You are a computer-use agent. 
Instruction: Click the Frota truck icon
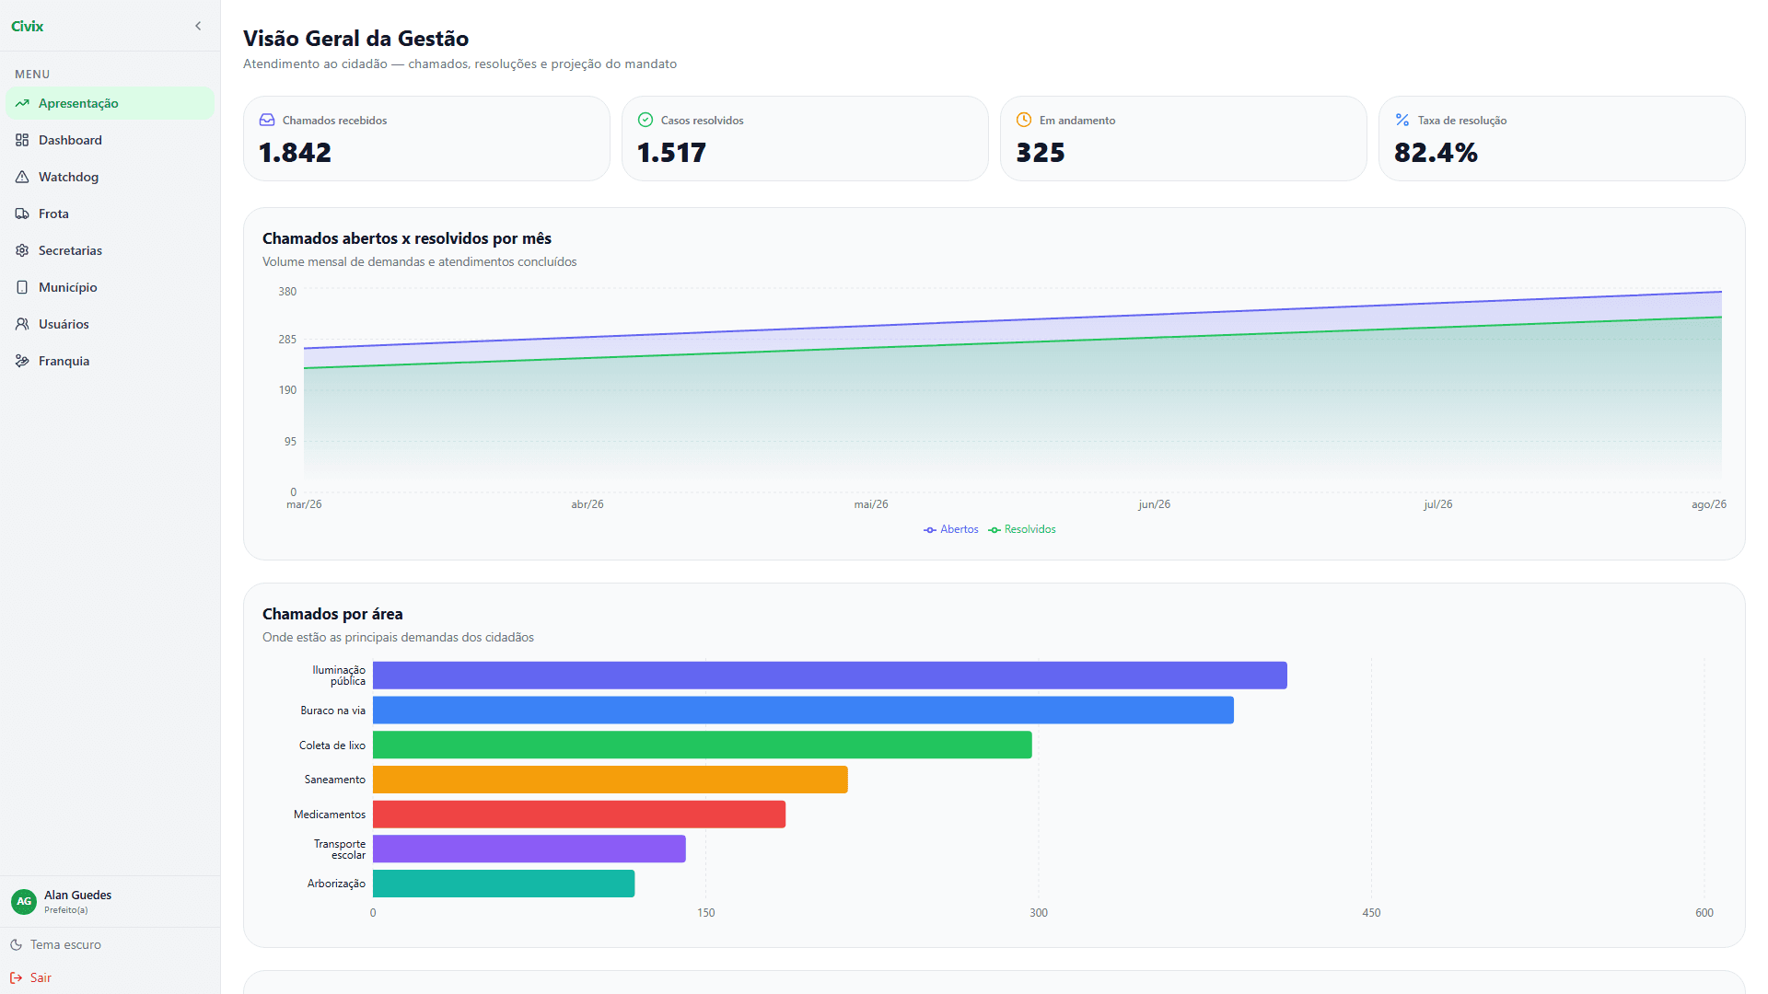coord(22,214)
